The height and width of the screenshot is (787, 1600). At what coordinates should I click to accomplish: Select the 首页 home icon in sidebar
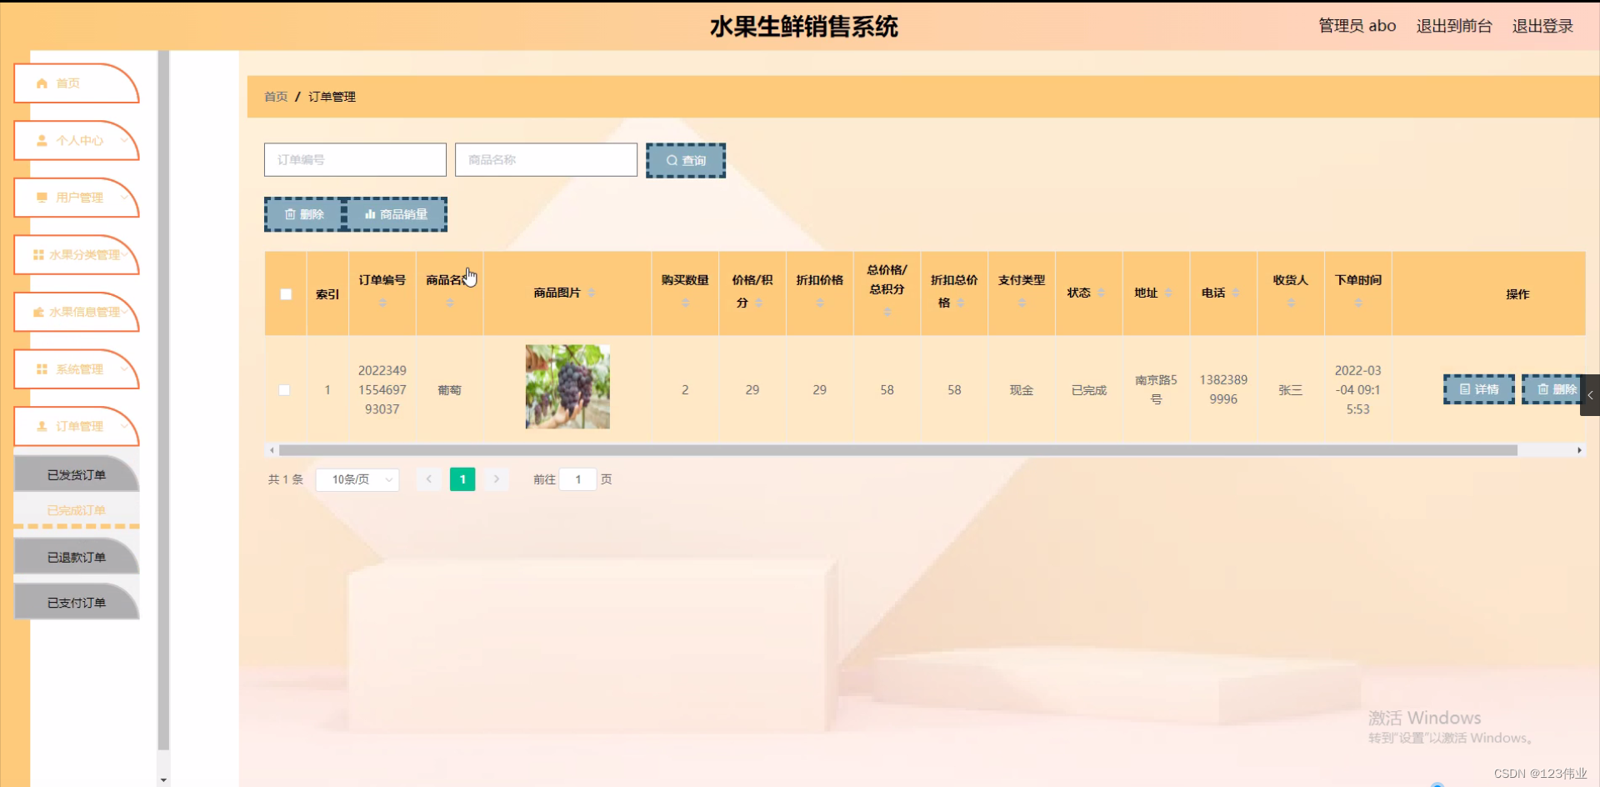tap(42, 83)
